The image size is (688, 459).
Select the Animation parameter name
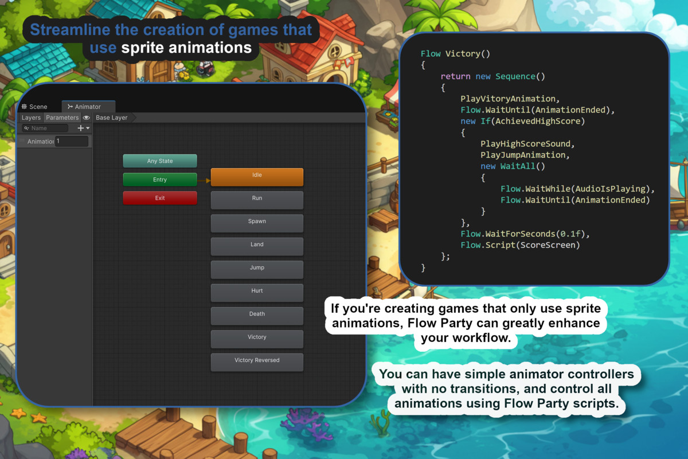pos(40,141)
